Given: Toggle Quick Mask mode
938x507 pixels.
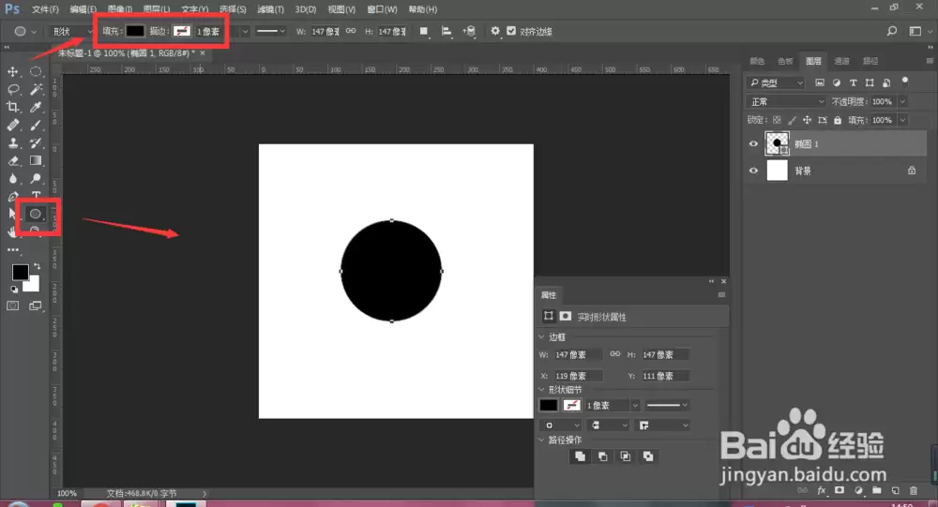Looking at the screenshot, I should [x=12, y=306].
